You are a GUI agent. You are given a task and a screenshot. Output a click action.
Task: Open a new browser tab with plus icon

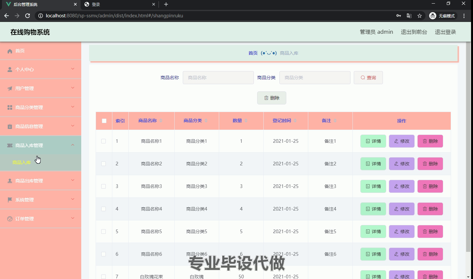pos(166,4)
